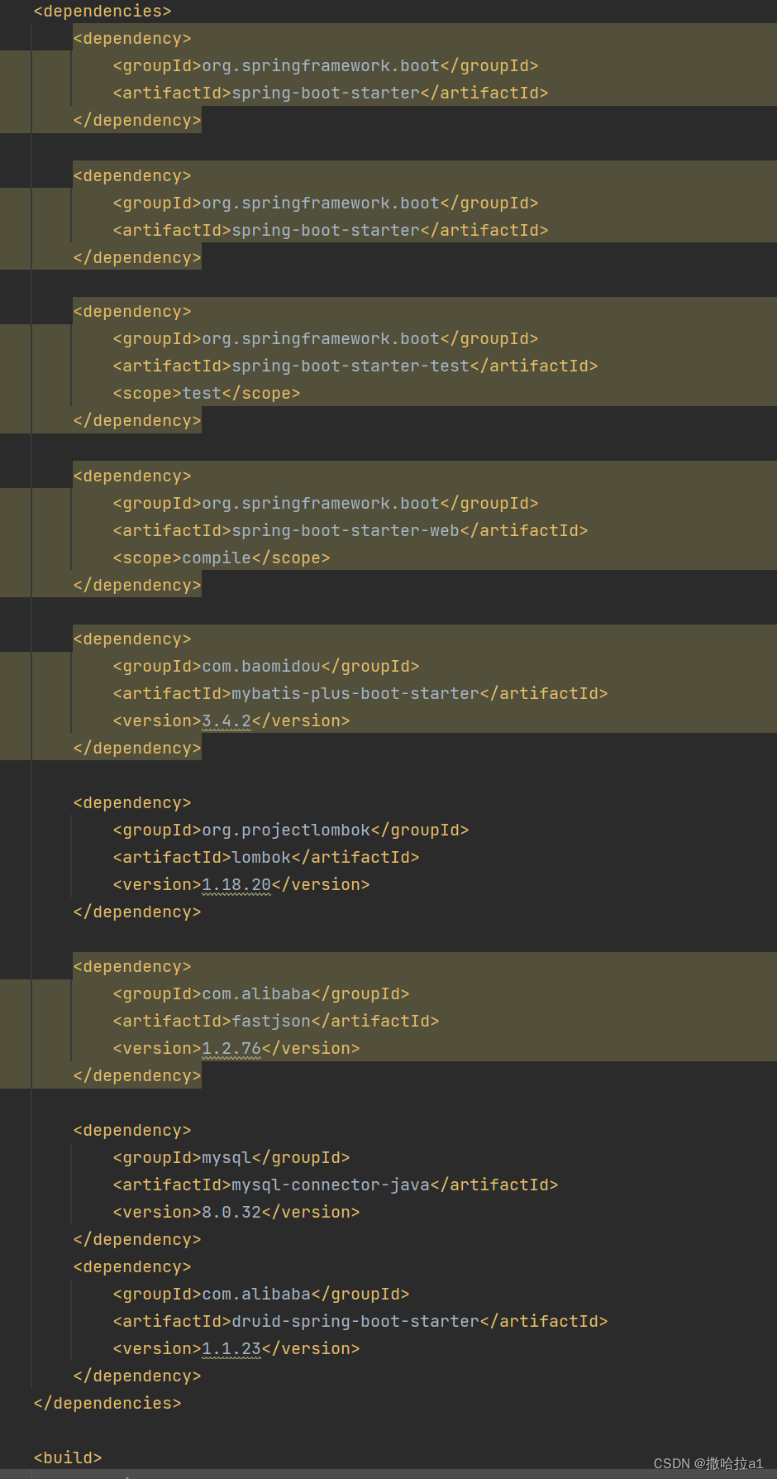Image resolution: width=777 pixels, height=1479 pixels.
Task: Click the <scope>compile</scope> line
Action: [222, 558]
